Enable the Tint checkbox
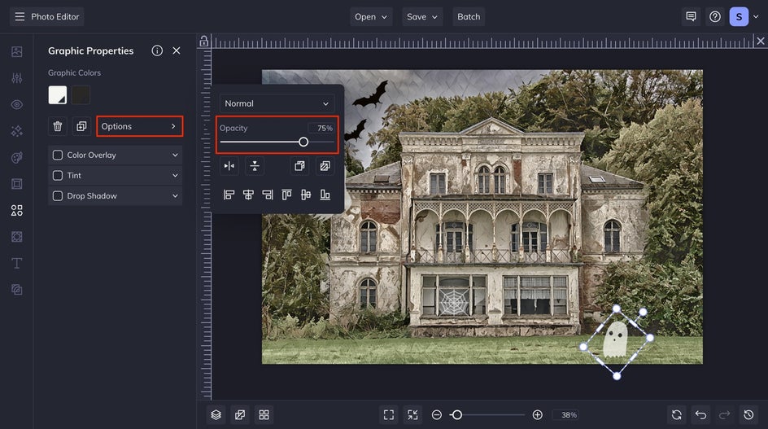Viewport: 768px width, 429px height. click(x=58, y=175)
